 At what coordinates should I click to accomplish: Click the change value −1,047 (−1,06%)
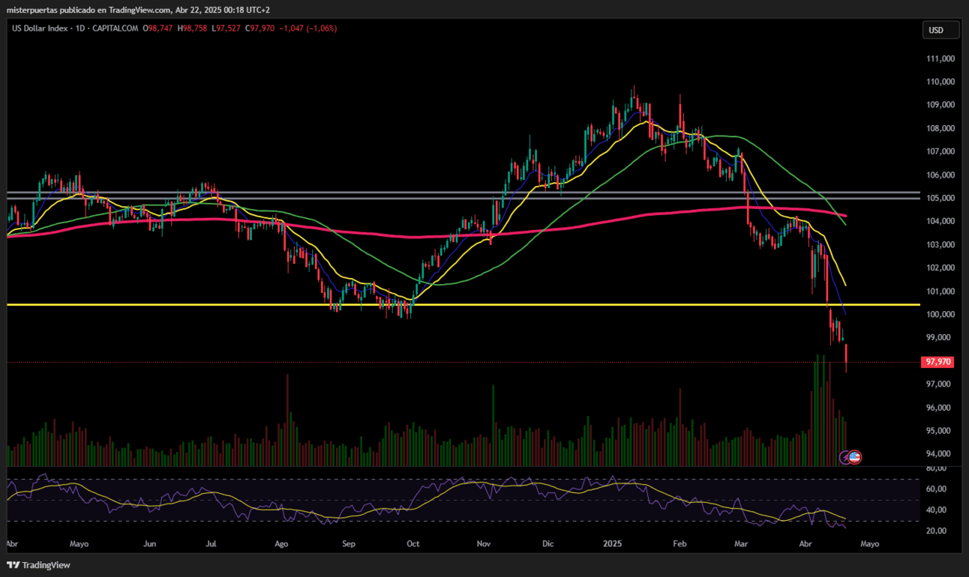pos(308,28)
